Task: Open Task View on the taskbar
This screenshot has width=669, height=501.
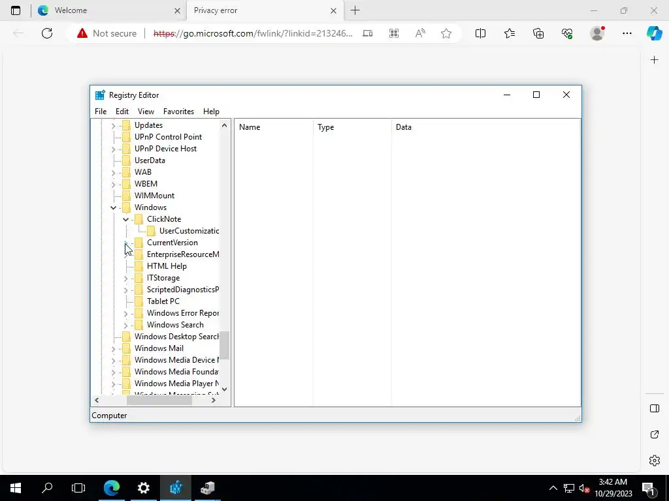Action: tap(78, 488)
